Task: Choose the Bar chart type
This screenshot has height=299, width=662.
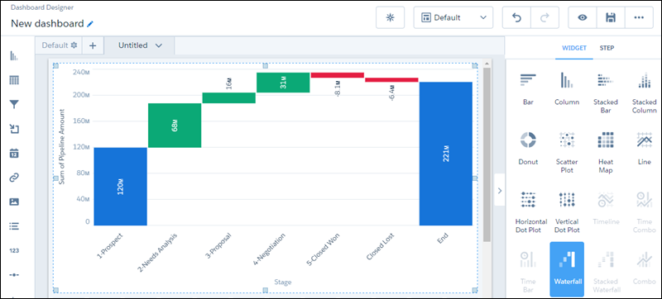Action: tap(528, 89)
